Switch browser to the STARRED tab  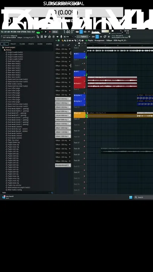49,44
